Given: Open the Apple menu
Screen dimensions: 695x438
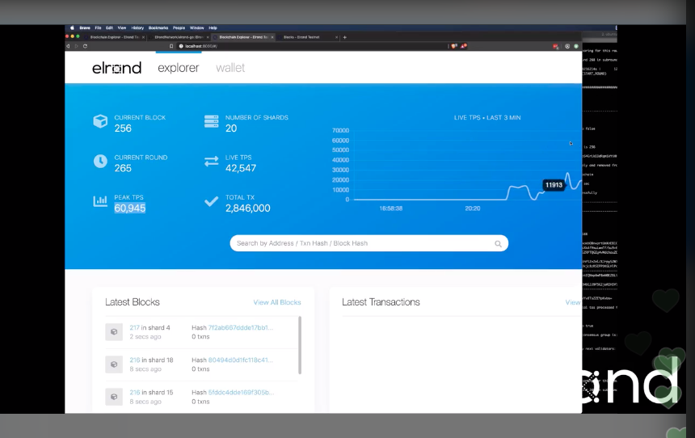Looking at the screenshot, I should (x=72, y=27).
